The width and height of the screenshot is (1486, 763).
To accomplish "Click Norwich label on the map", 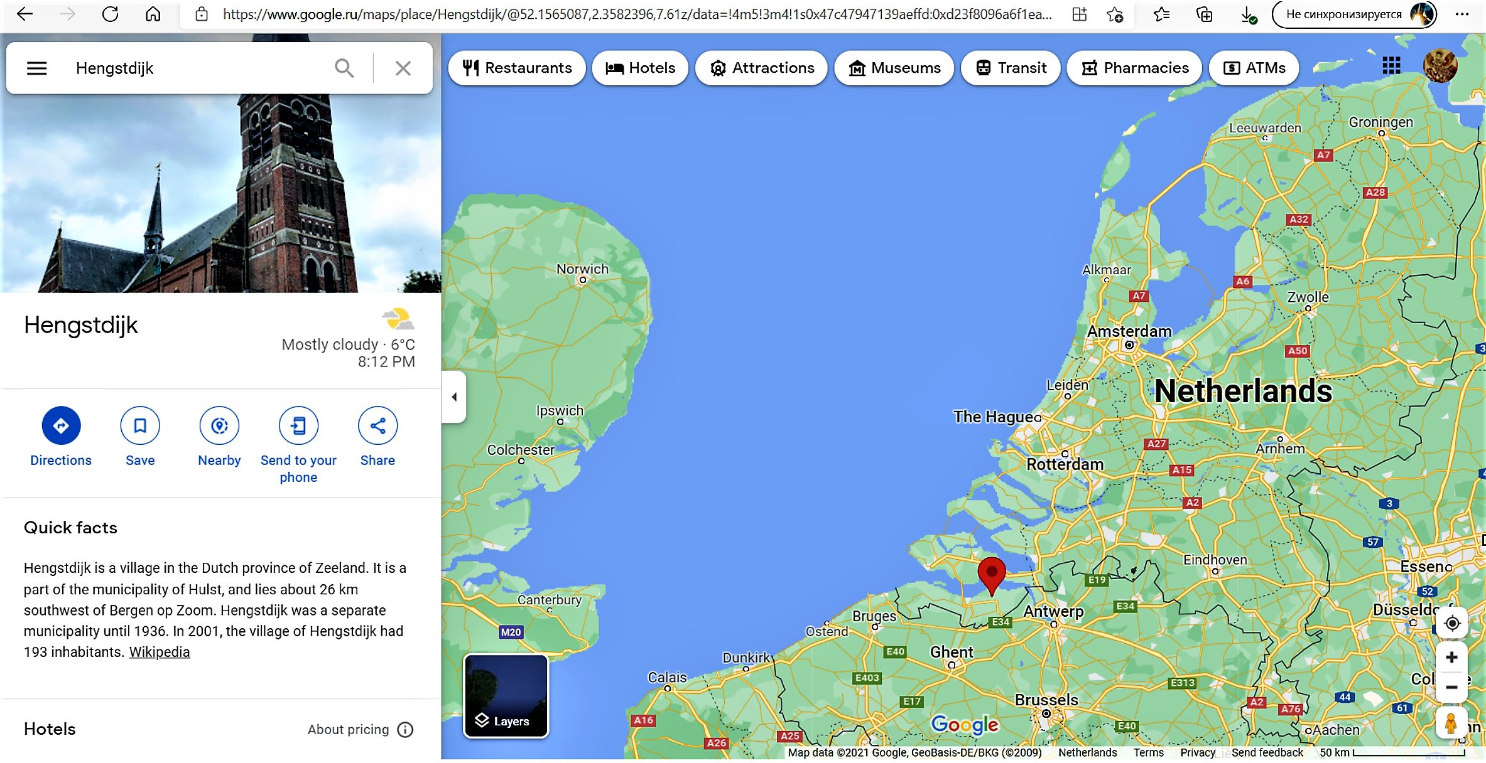I will (582, 269).
